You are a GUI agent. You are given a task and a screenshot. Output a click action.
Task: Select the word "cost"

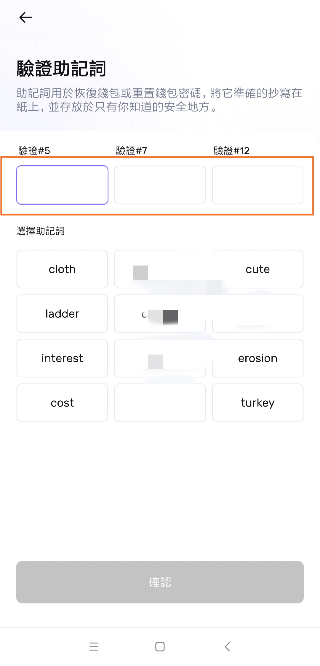point(62,403)
